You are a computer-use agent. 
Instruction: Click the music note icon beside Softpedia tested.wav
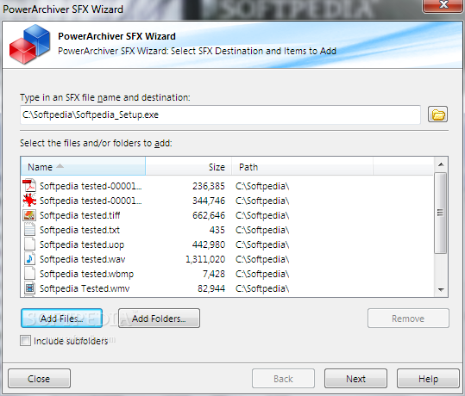pyautogui.click(x=29, y=259)
